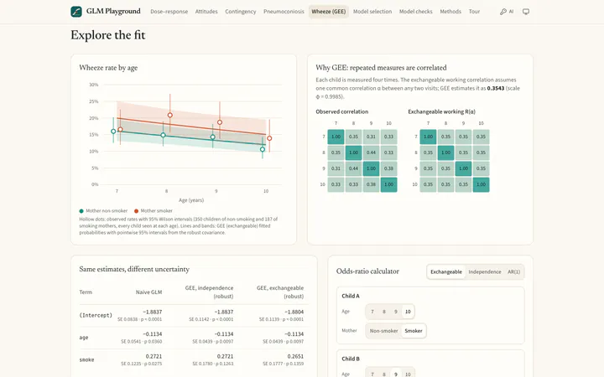The width and height of the screenshot is (604, 377).
Task: Click the smoke coefficient 0.2651
Action: (x=295, y=356)
